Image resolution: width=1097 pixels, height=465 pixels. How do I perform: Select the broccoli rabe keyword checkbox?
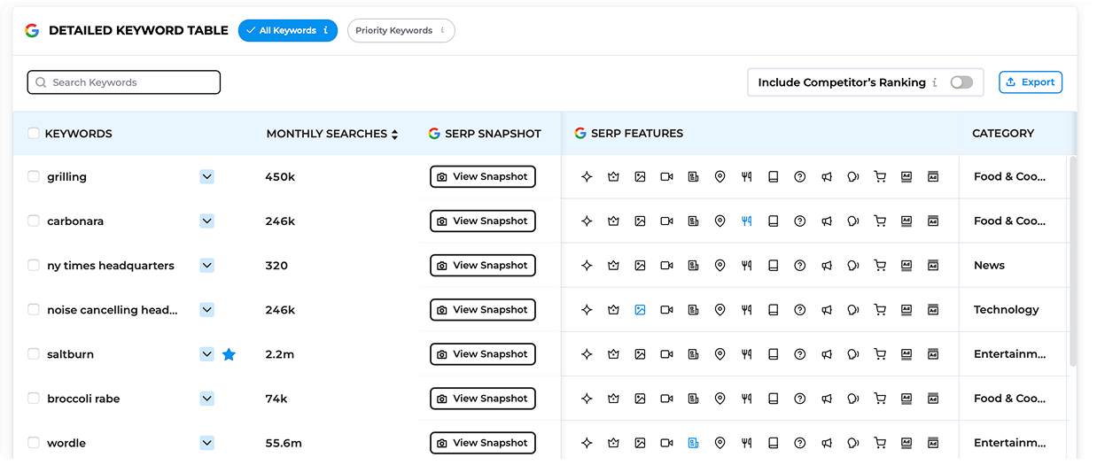click(x=34, y=398)
